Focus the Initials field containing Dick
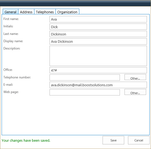The image size is (151, 149). [x=98, y=27]
